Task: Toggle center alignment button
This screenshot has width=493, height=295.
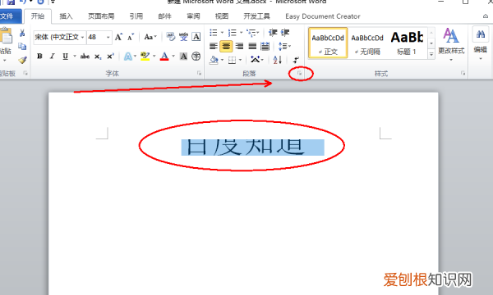Action: (x=226, y=47)
